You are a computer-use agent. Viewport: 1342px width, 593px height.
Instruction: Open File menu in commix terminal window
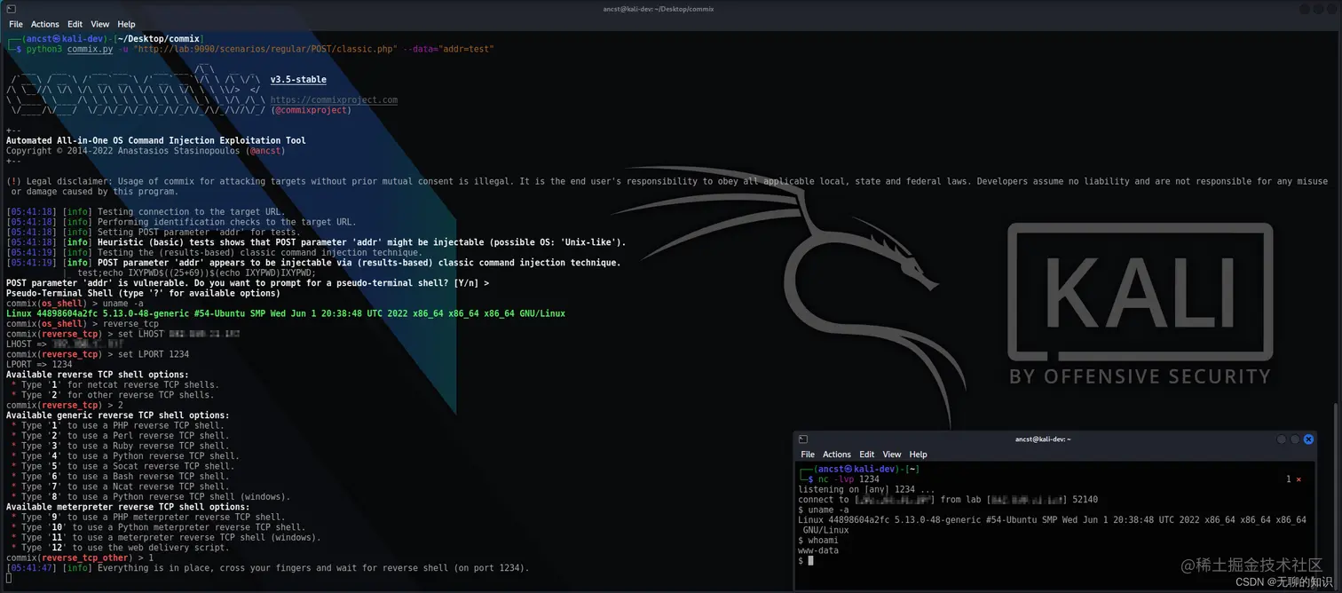click(x=16, y=24)
